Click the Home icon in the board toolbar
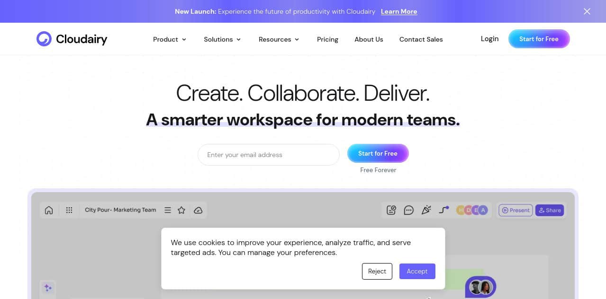The height and width of the screenshot is (299, 606). (49, 210)
